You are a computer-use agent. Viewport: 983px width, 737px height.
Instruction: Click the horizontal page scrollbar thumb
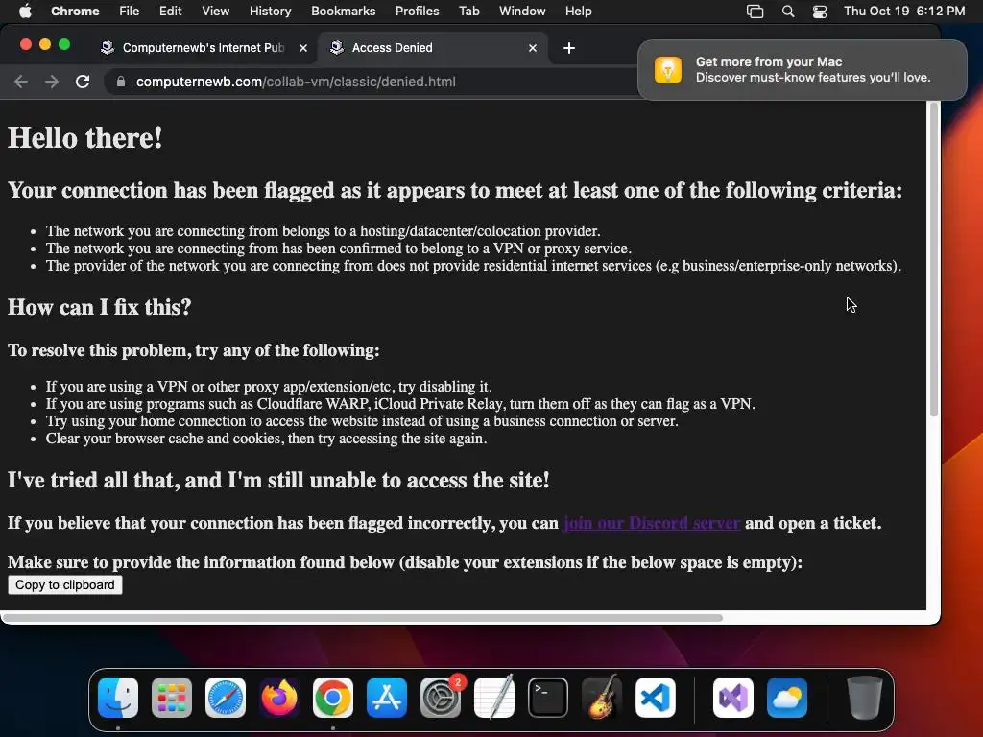pyautogui.click(x=362, y=618)
